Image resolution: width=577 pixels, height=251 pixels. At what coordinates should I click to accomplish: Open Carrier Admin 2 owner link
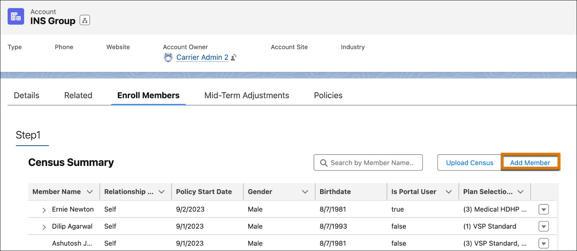pyautogui.click(x=202, y=57)
